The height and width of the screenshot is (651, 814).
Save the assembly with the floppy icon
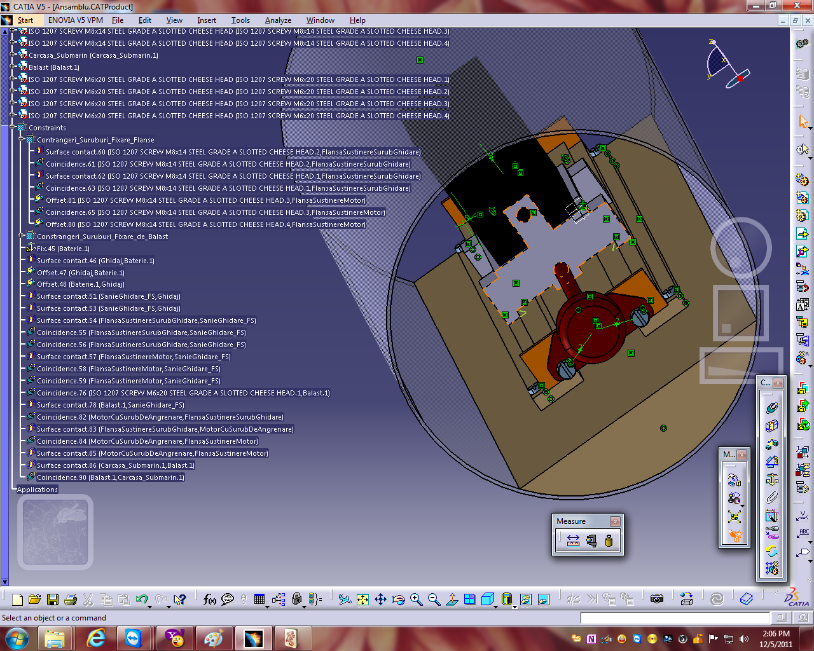pyautogui.click(x=53, y=599)
